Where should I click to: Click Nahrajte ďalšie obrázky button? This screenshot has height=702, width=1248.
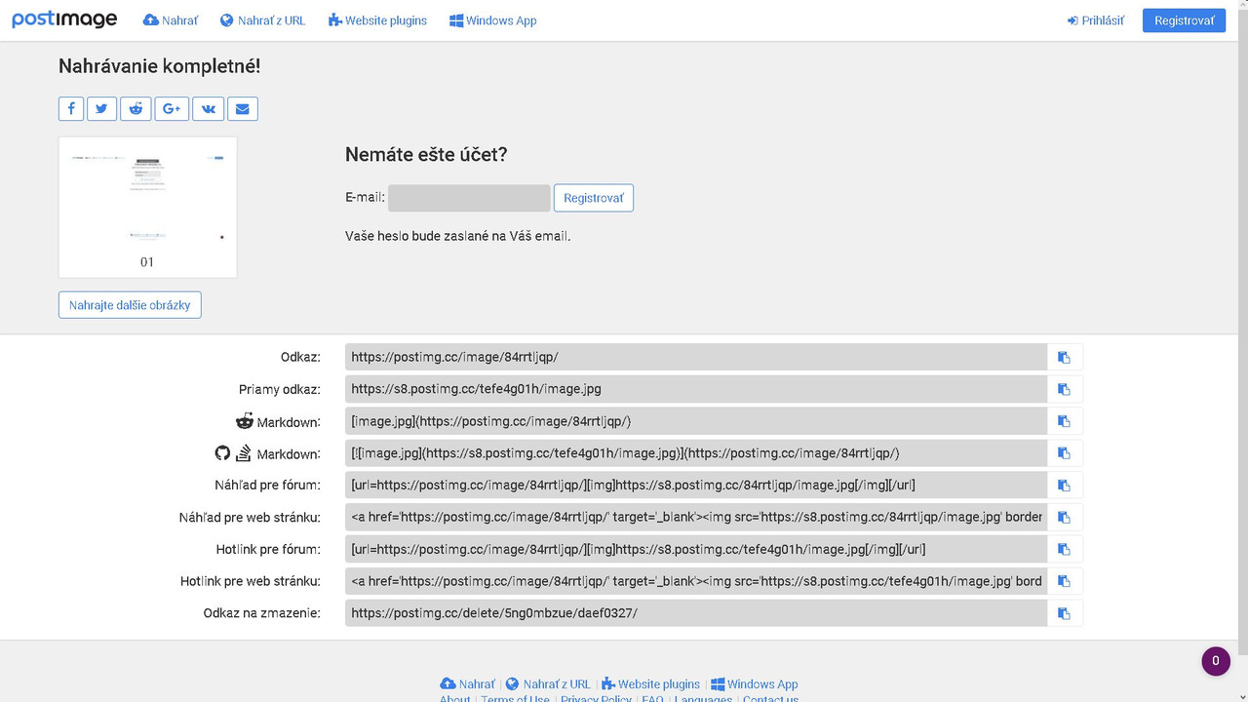click(130, 305)
